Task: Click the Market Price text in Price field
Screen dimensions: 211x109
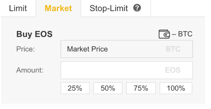Action: click(x=87, y=49)
